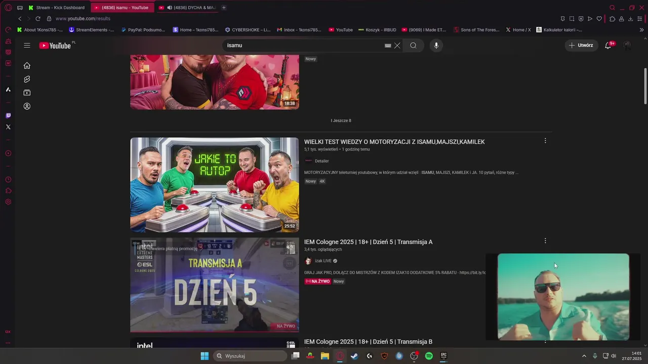Open the YouTube hamburger guide menu
Image resolution: width=648 pixels, height=364 pixels.
coord(27,45)
